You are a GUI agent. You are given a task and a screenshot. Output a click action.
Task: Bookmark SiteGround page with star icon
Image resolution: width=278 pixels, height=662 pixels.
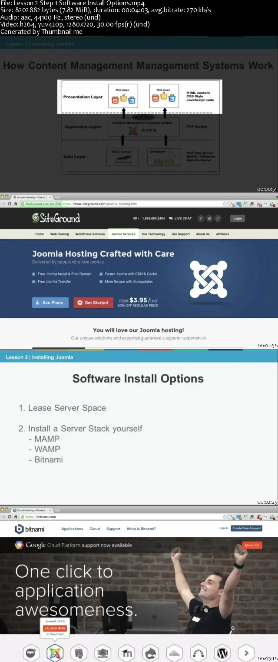pyautogui.click(x=225, y=203)
